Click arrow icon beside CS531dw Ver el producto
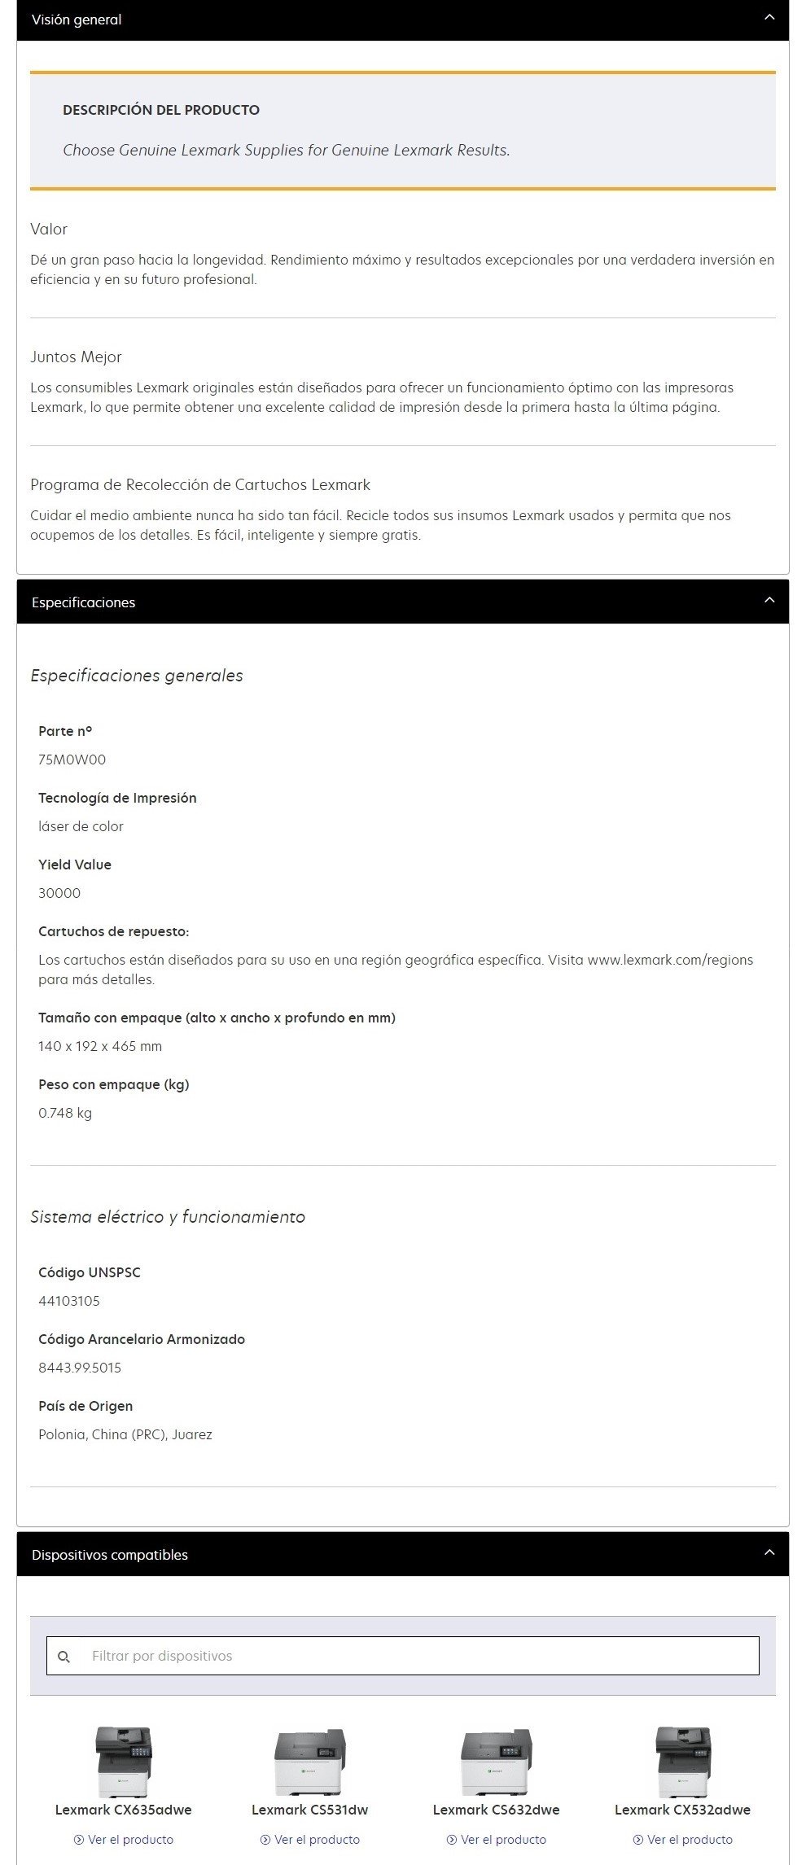806x1865 pixels. [x=265, y=1839]
